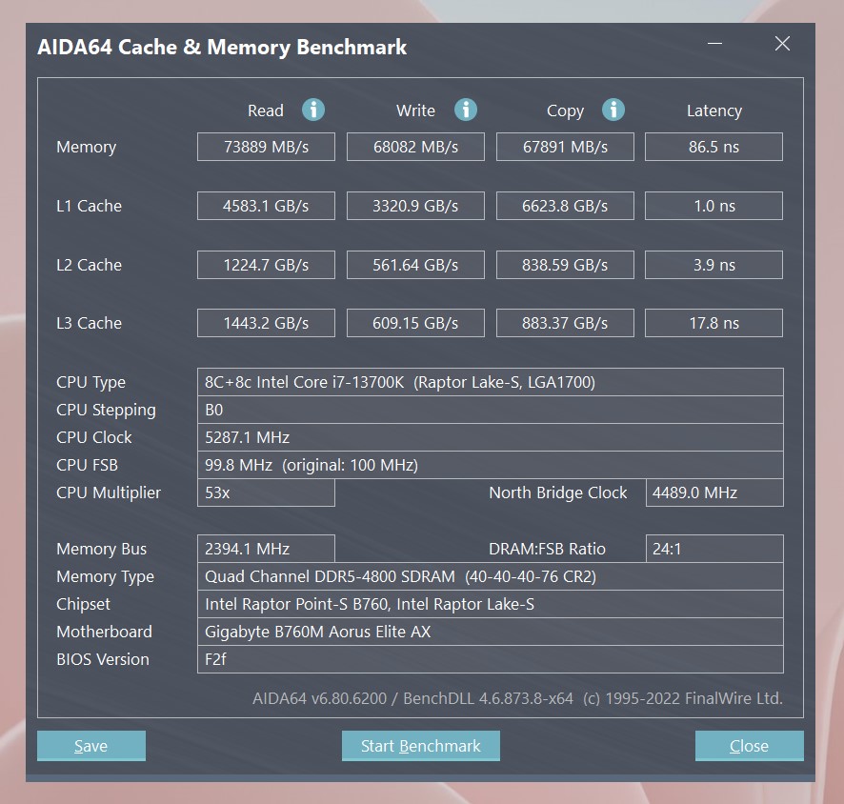Select the CPU Clock value field
This screenshot has height=804, width=844.
pyautogui.click(x=490, y=437)
